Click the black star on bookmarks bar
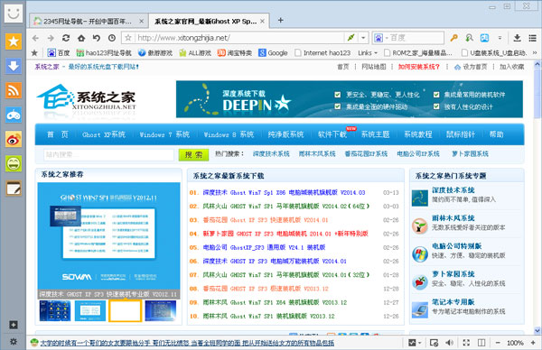The height and width of the screenshot is (350, 542). point(34,53)
